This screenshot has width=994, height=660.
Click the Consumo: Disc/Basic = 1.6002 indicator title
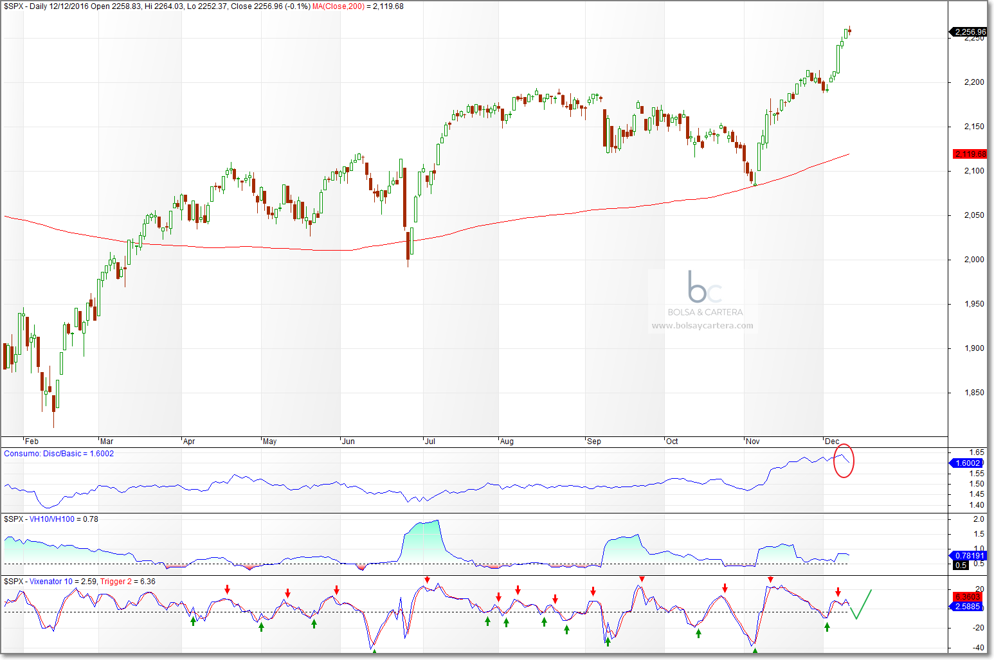click(59, 454)
